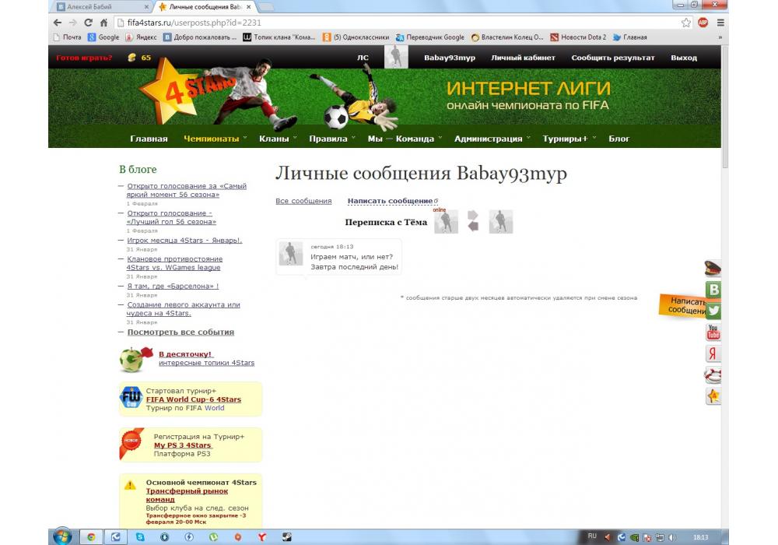Viewport: 778px width, 545px height.
Task: Open the Все сообщения link
Action: [303, 201]
